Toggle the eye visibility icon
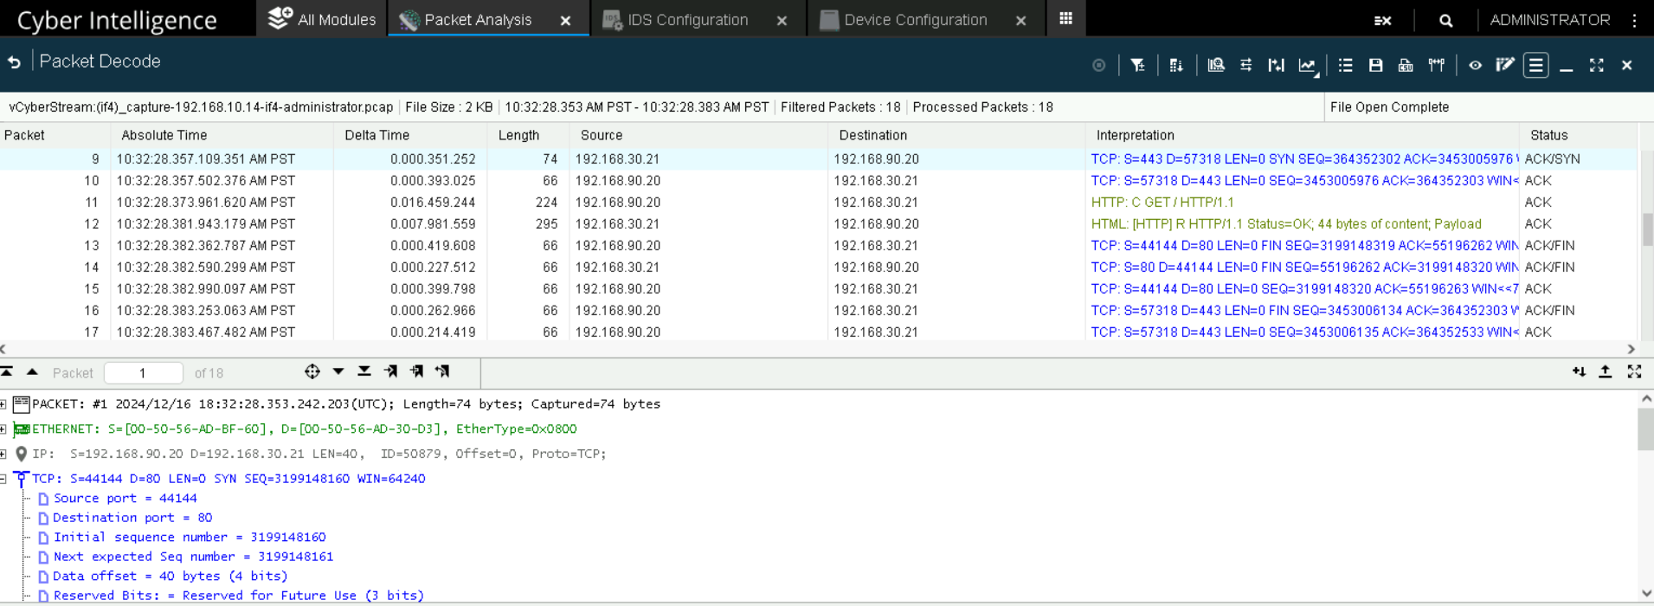Viewport: 1654px width, 606px height. pos(1475,65)
